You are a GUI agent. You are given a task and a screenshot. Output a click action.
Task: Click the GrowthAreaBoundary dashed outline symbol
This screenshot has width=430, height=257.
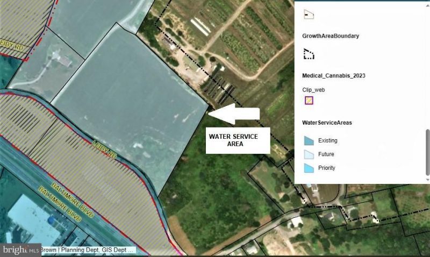309,54
